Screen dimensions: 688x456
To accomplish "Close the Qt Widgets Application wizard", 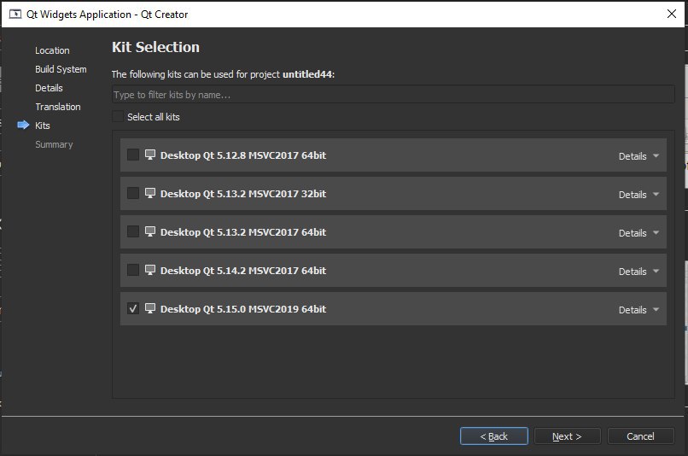I will click(671, 14).
